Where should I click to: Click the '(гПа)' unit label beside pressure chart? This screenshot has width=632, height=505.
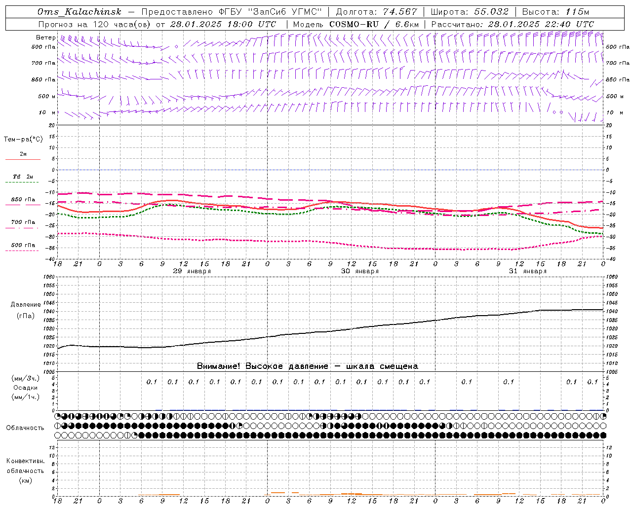click(x=26, y=316)
